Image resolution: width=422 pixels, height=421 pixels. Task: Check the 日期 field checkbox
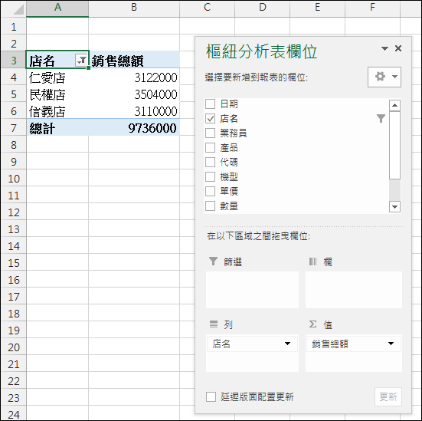(x=210, y=104)
